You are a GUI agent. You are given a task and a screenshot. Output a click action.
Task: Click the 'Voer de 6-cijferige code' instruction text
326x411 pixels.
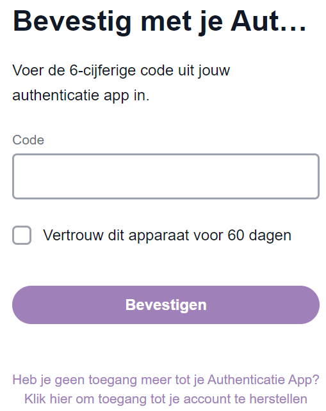coord(121,70)
